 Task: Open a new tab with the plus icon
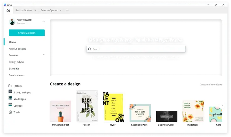[x=67, y=10]
